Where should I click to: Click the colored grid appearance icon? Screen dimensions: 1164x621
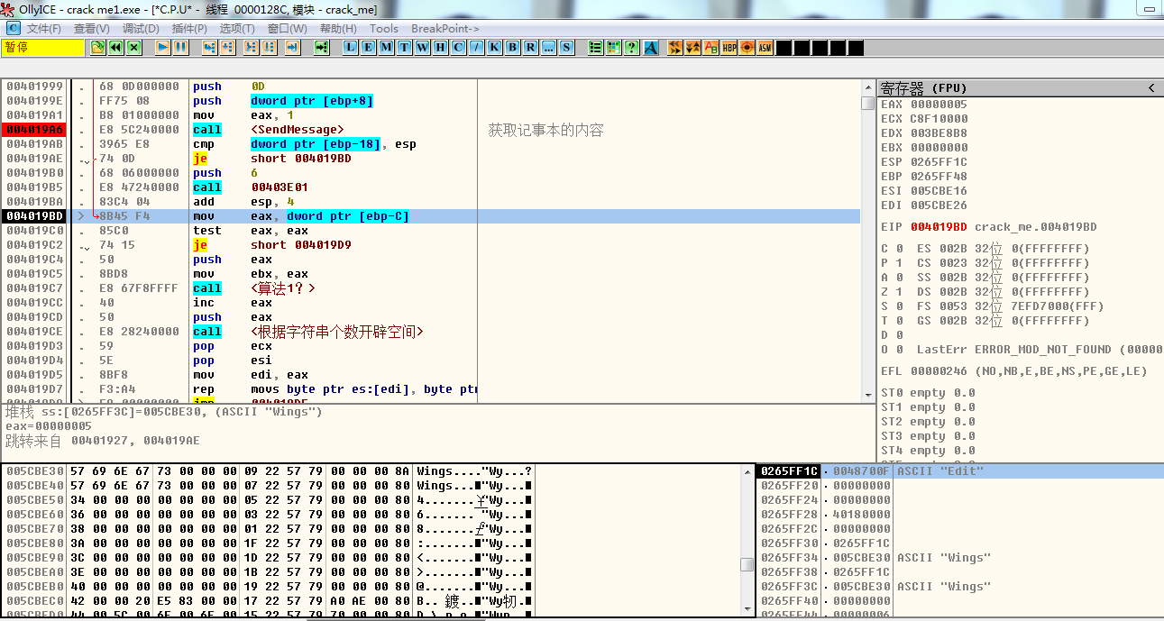pyautogui.click(x=614, y=47)
